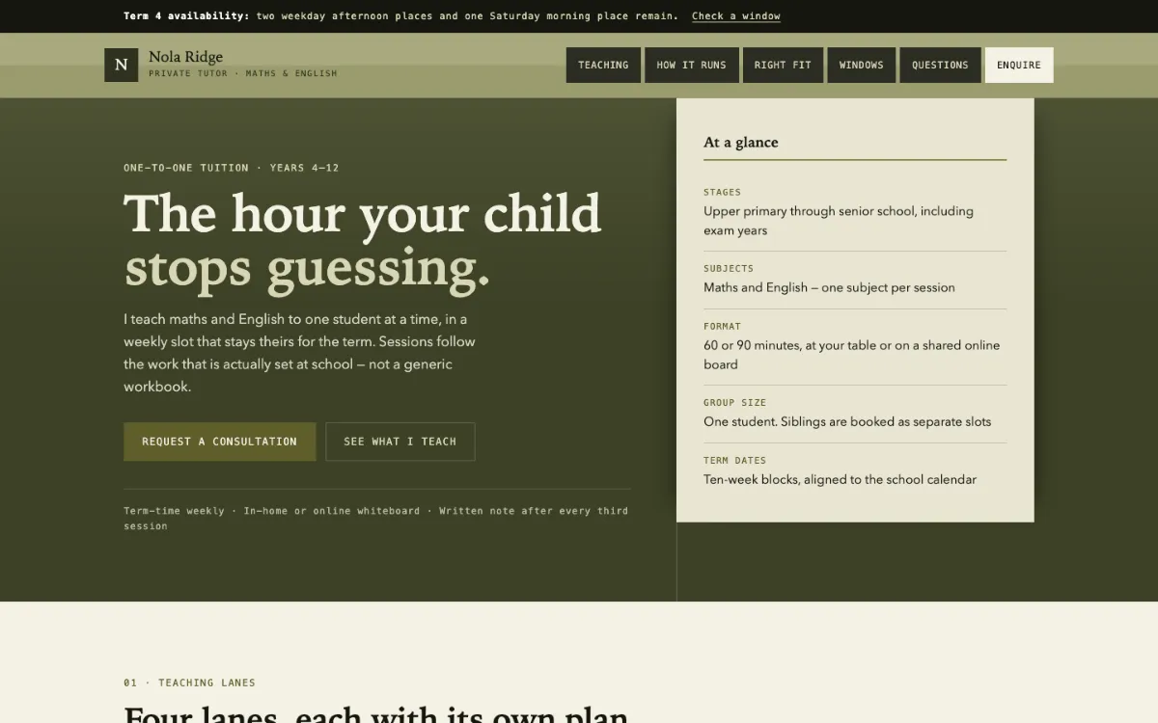Open the Teaching nav item

pos(603,66)
